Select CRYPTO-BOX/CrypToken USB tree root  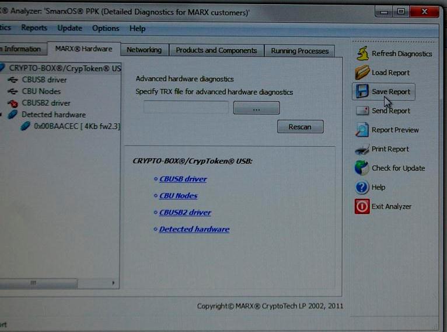click(x=65, y=68)
